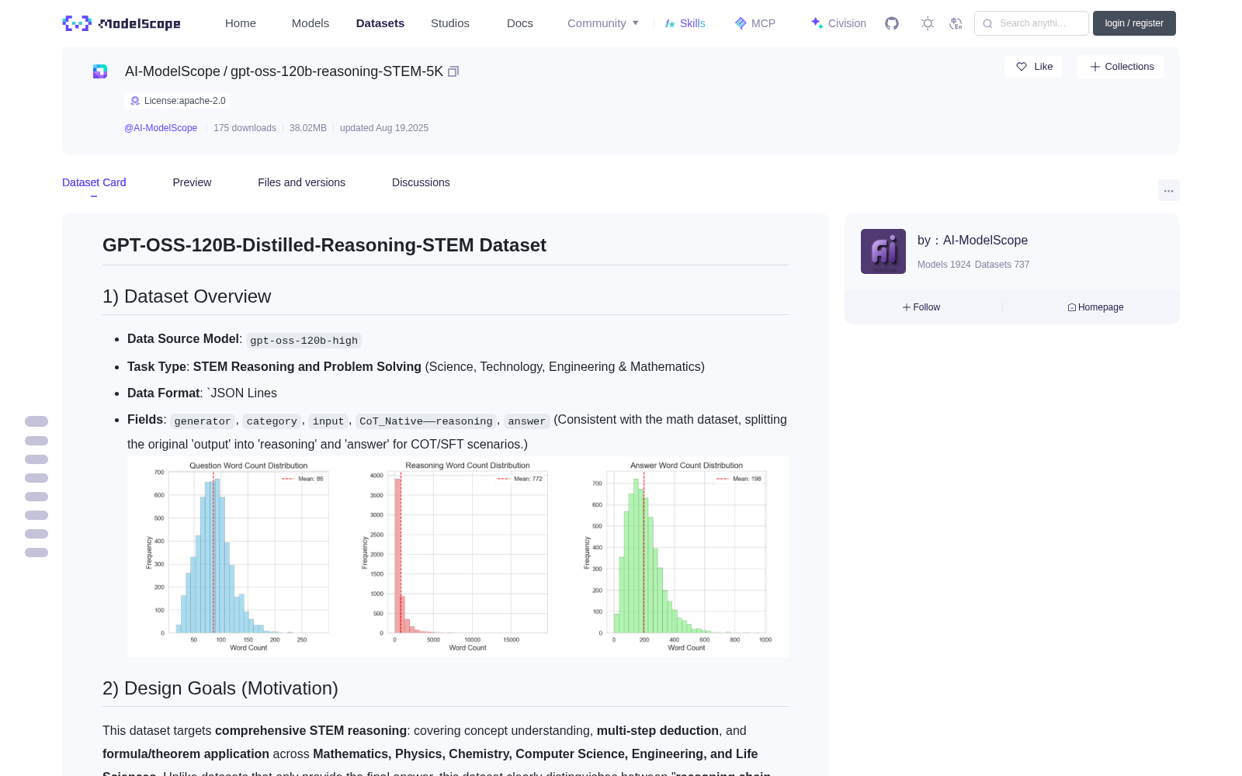Image resolution: width=1242 pixels, height=776 pixels.
Task: Toggle the light/dark theme sun icon
Action: pos(928,23)
